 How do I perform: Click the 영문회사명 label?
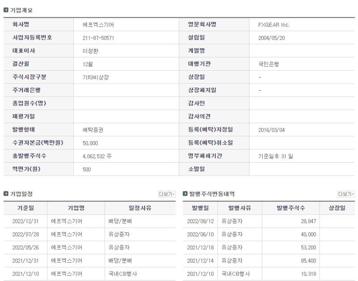(x=202, y=25)
